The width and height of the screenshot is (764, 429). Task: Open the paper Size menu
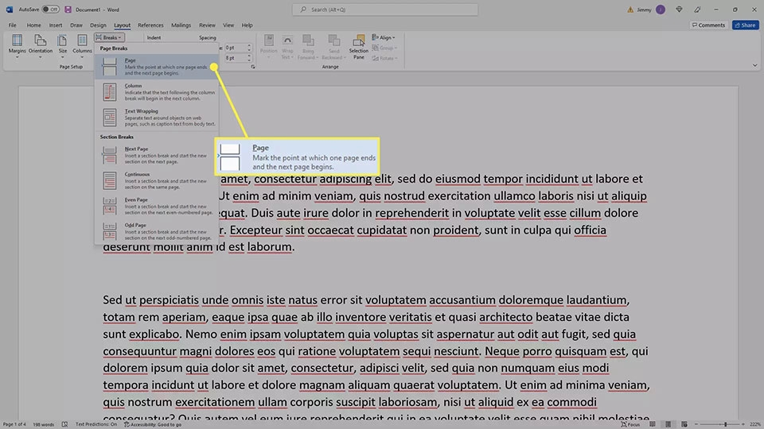(62, 46)
